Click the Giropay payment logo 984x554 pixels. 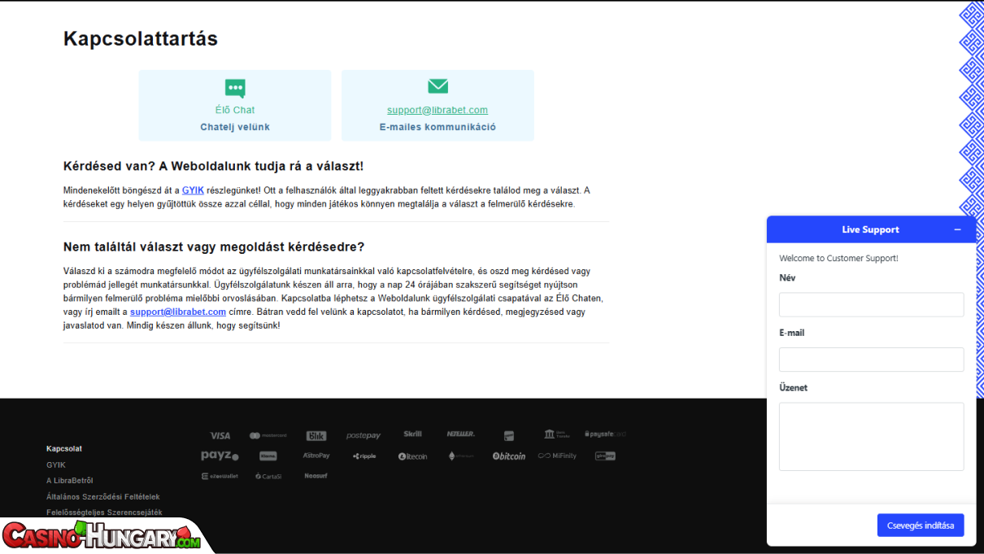click(605, 456)
